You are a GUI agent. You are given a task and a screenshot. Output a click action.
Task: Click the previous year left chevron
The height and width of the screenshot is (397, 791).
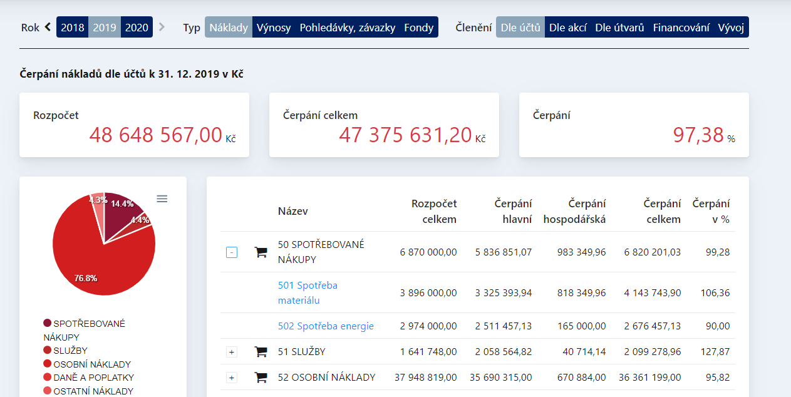click(x=48, y=27)
